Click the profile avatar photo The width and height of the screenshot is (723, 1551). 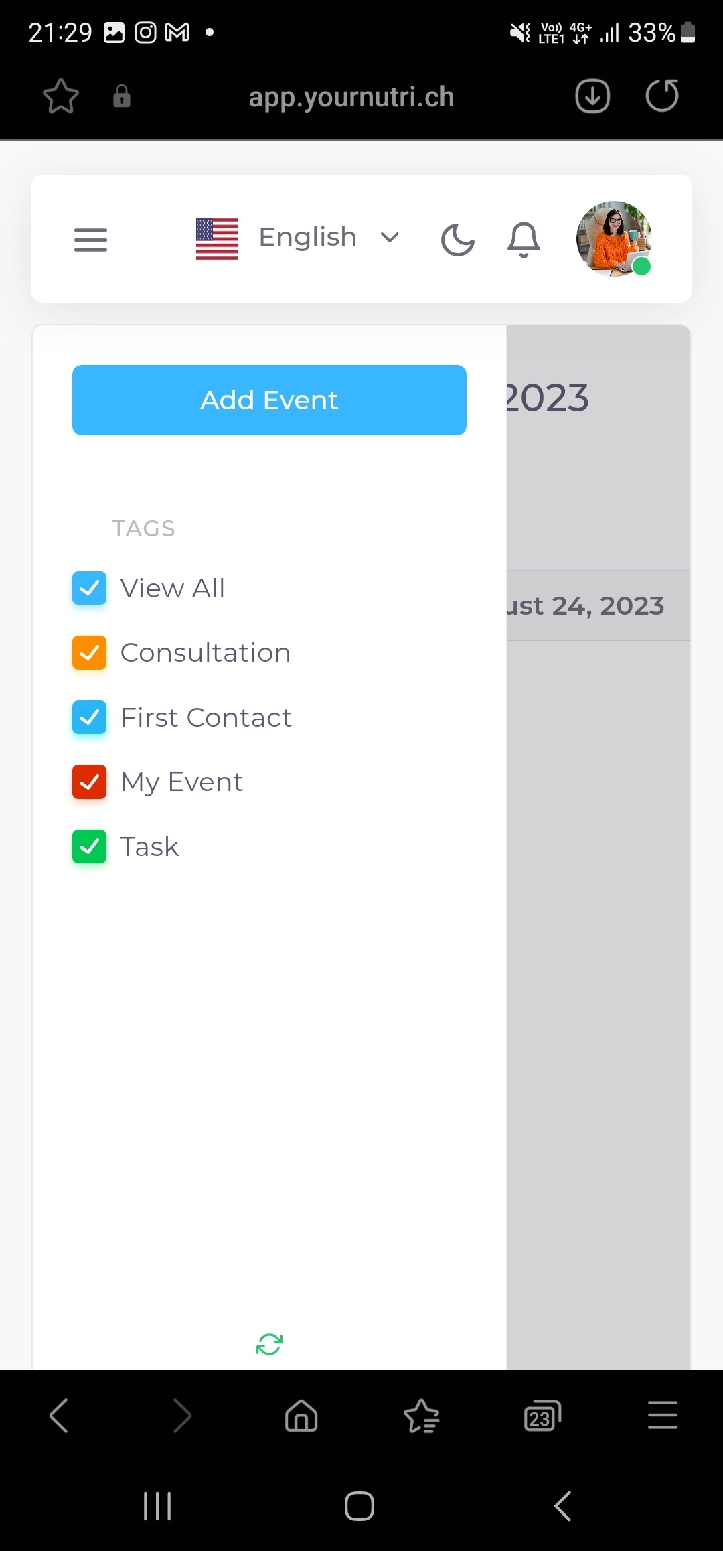click(613, 239)
